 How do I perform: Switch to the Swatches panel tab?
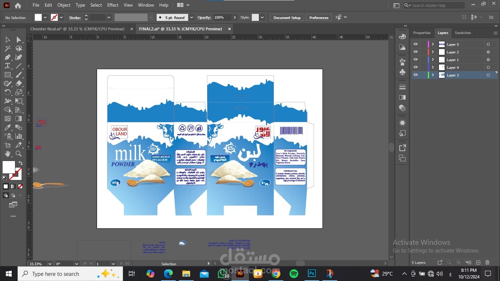463,33
